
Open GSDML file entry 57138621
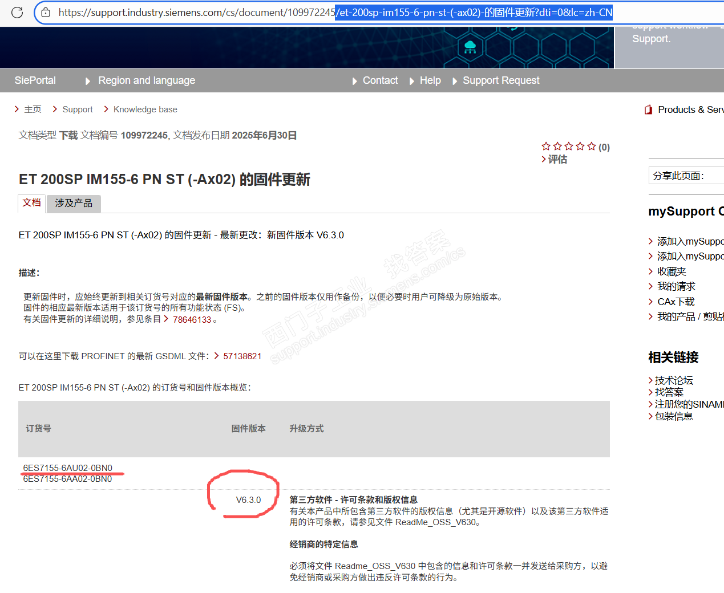coord(242,356)
